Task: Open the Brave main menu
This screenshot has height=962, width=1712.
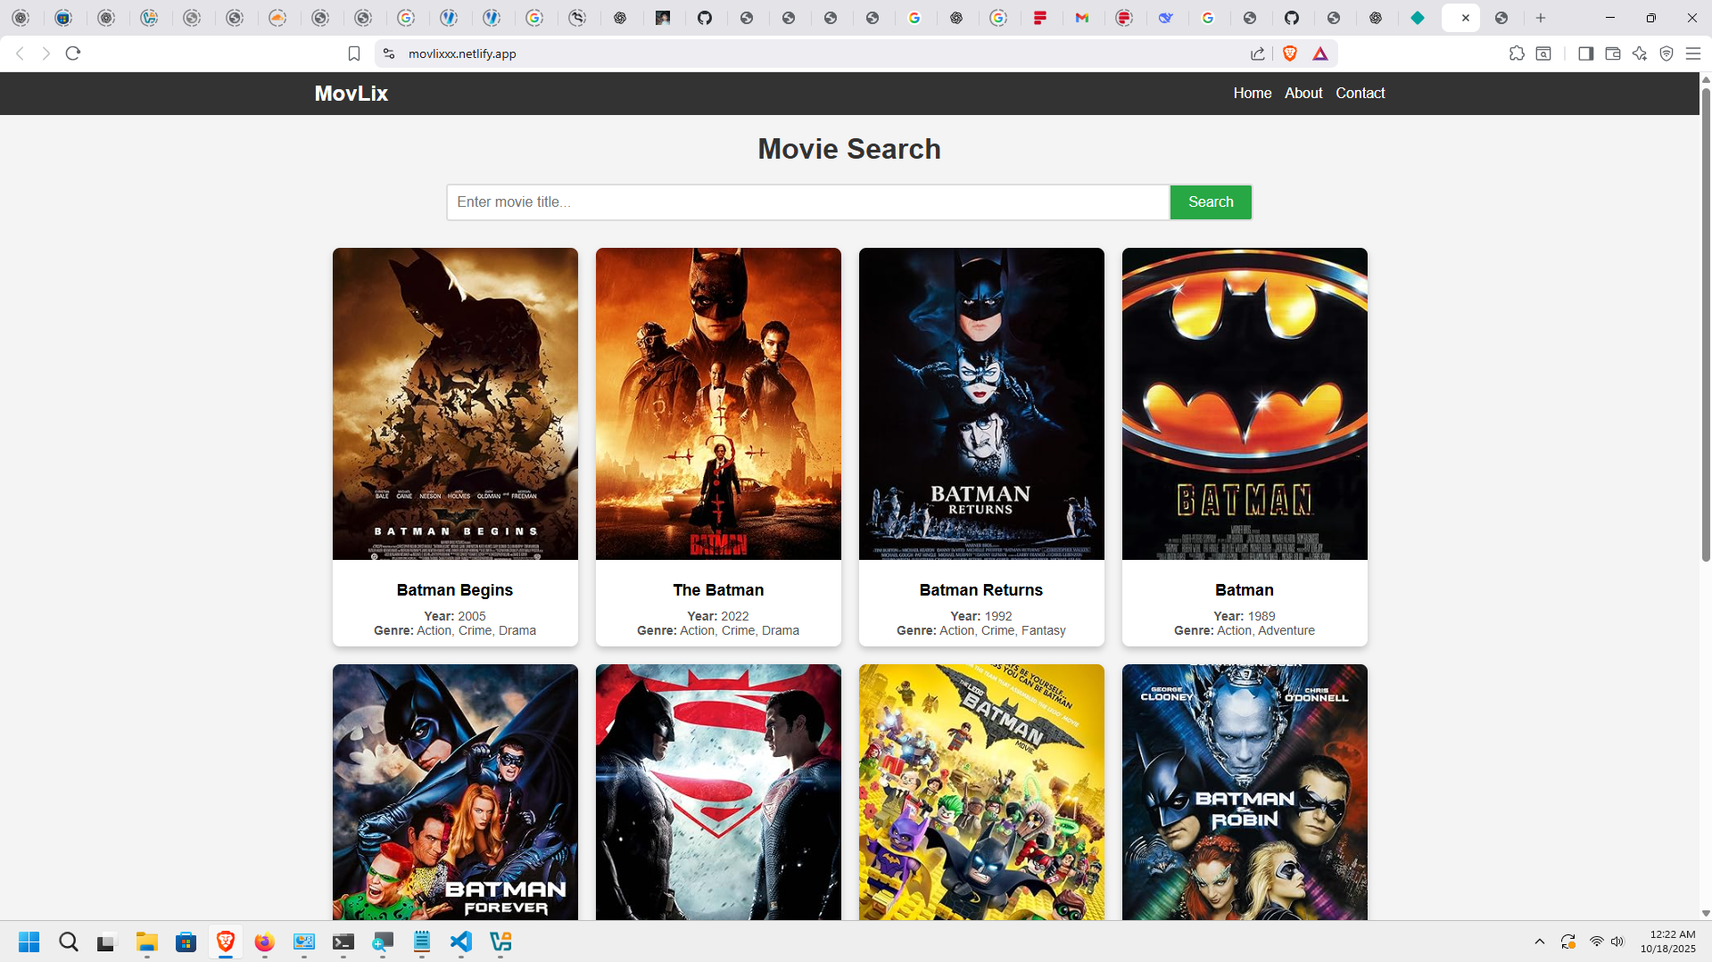Action: 1693,53
